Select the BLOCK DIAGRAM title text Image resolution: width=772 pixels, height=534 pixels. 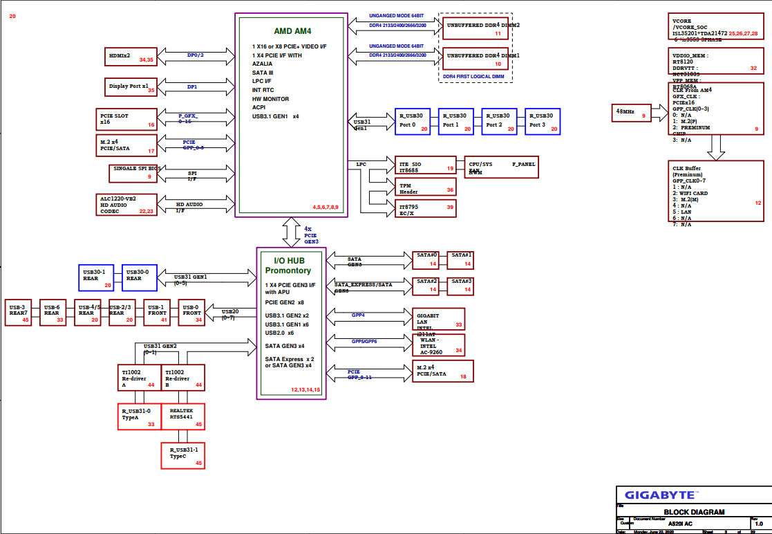(694, 512)
